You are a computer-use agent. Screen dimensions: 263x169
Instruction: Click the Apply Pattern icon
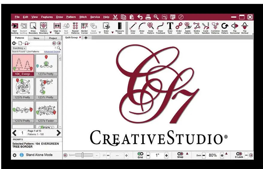pyautogui.click(x=188, y=28)
